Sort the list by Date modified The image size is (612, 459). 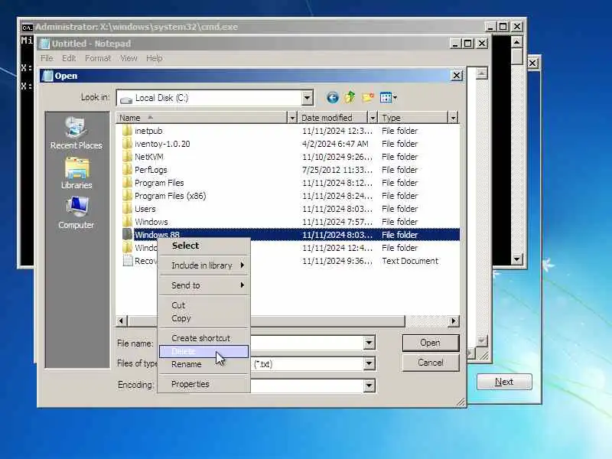[333, 118]
